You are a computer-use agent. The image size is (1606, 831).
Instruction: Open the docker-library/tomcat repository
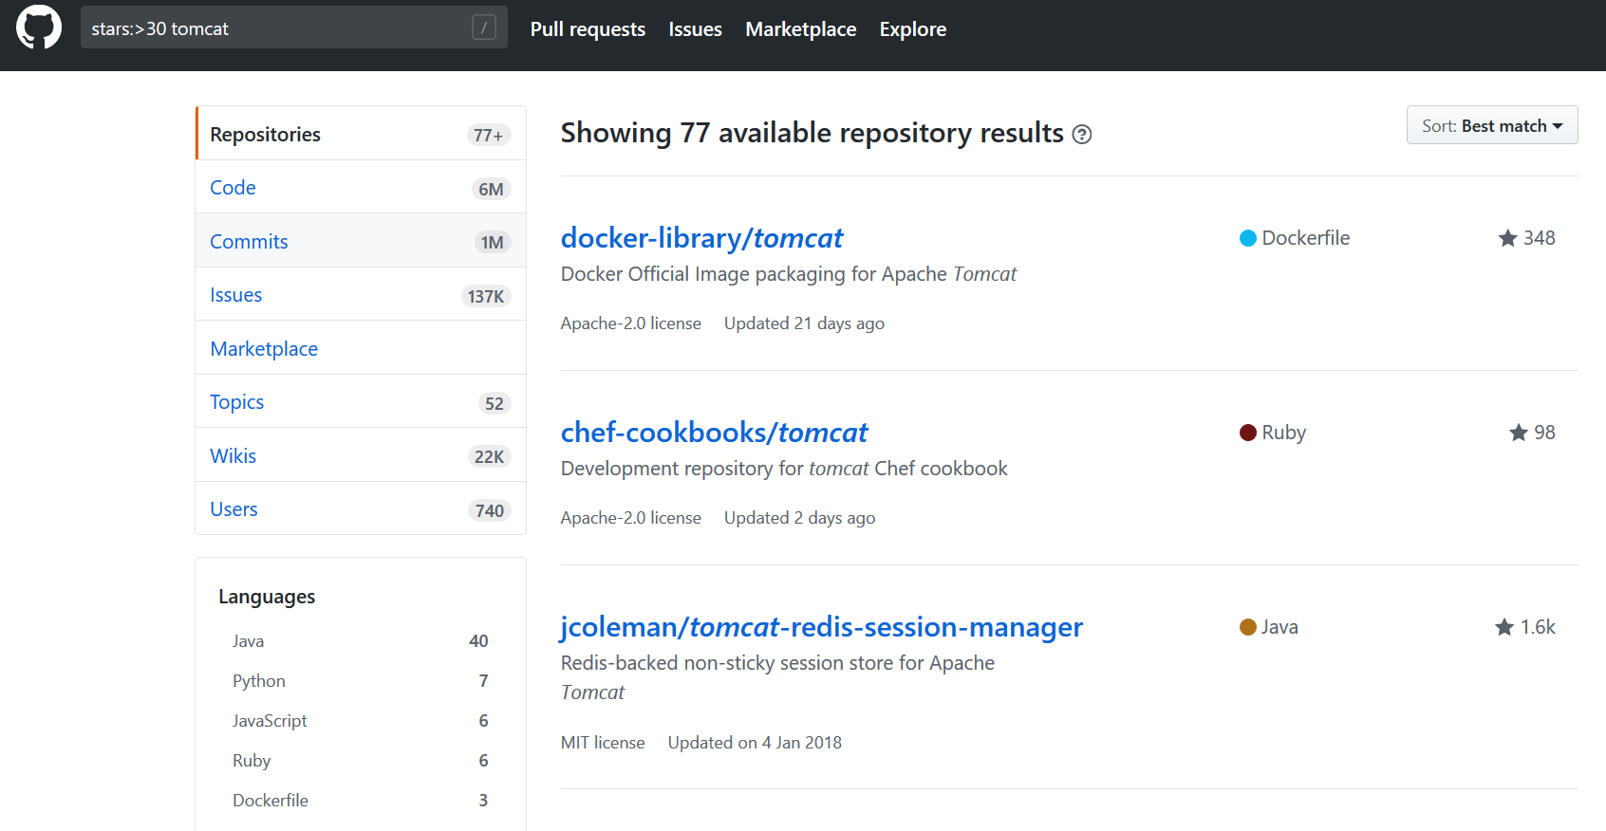click(701, 238)
